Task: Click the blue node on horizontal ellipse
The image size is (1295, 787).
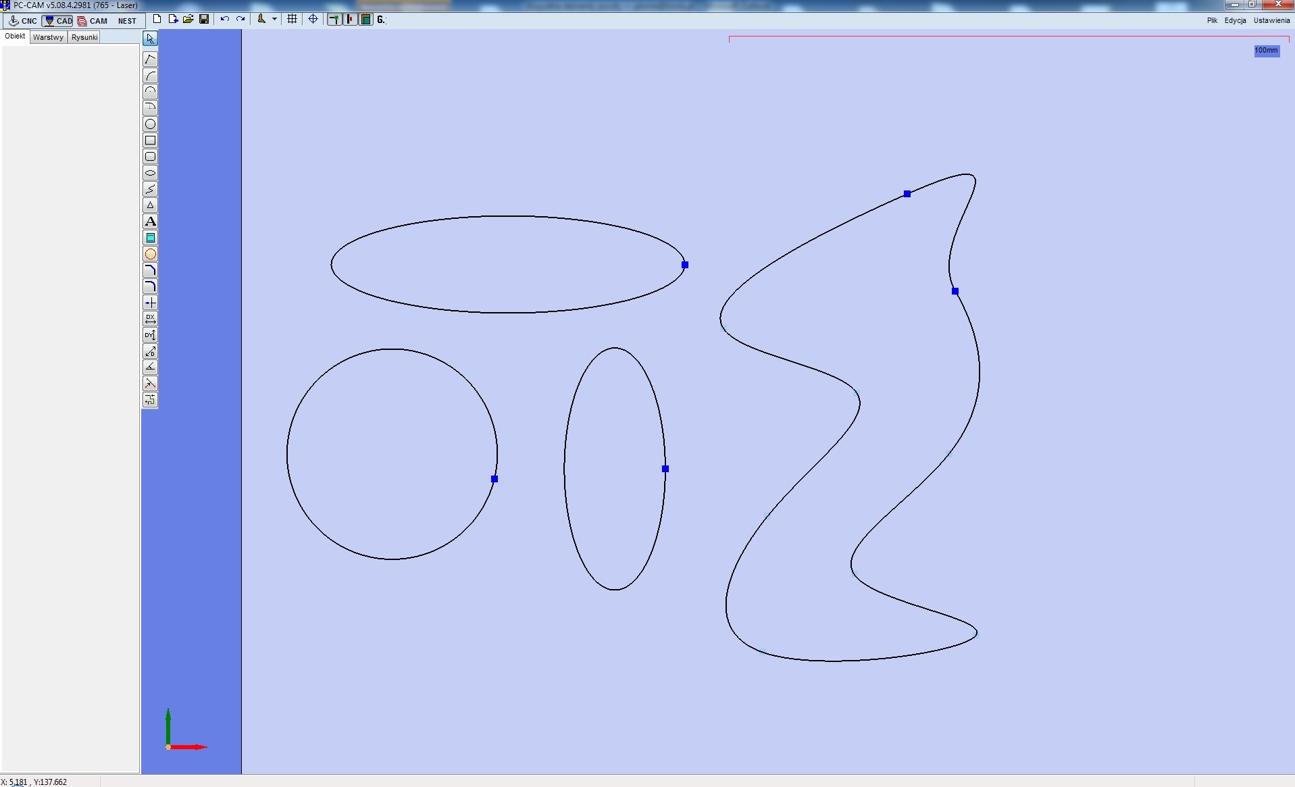Action: tap(685, 265)
